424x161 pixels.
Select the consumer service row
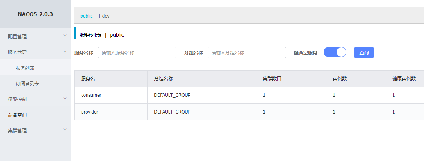coord(91,95)
